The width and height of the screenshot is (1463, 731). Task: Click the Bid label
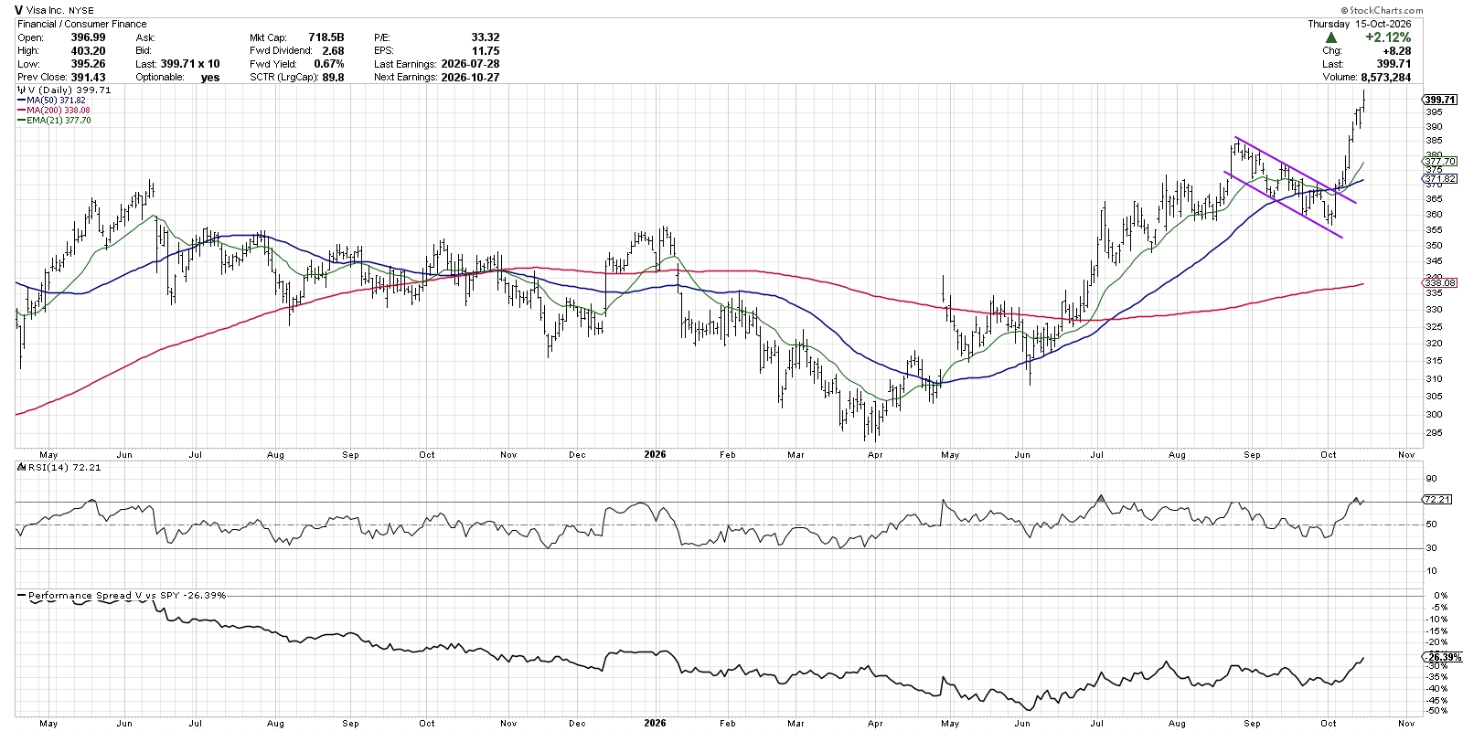(144, 51)
